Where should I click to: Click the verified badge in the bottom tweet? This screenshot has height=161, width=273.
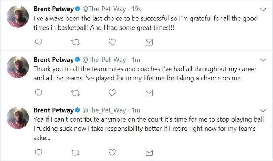point(77,110)
